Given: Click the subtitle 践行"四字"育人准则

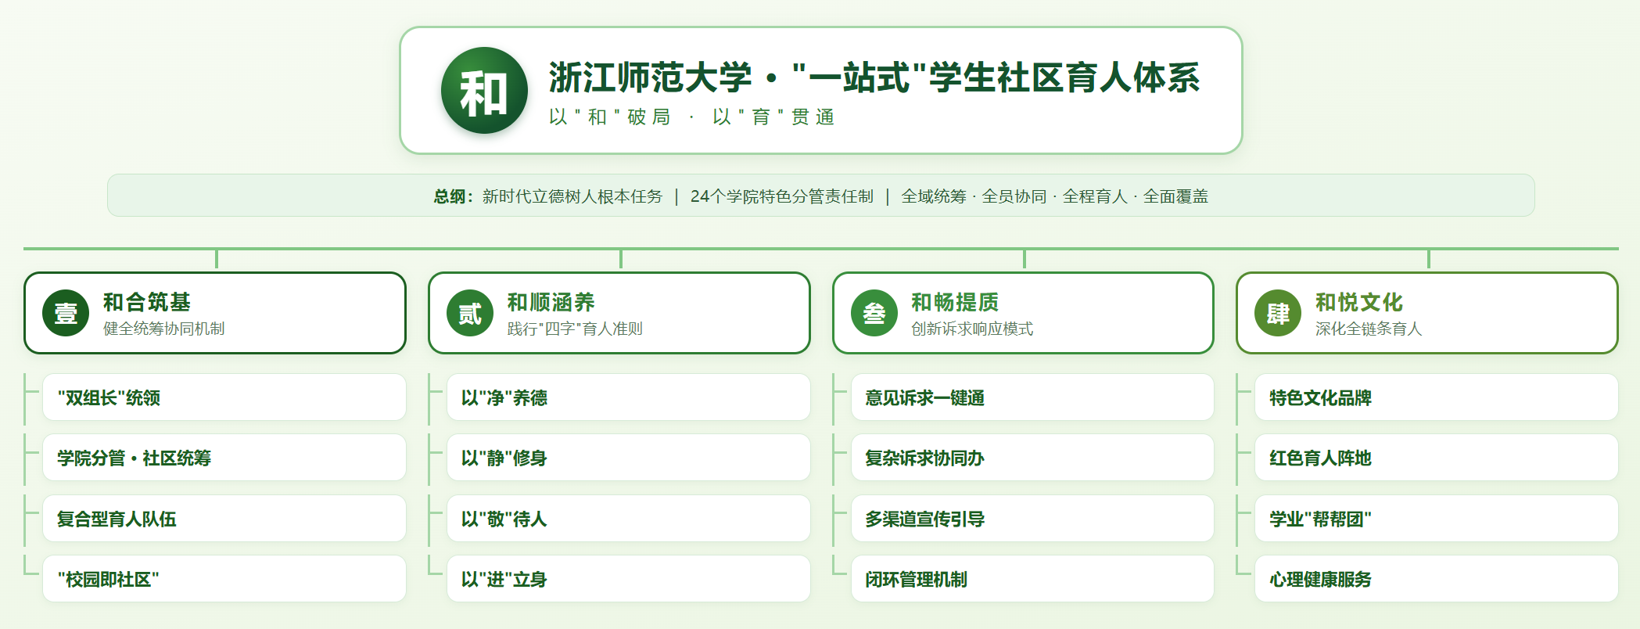Looking at the screenshot, I should click(x=575, y=329).
